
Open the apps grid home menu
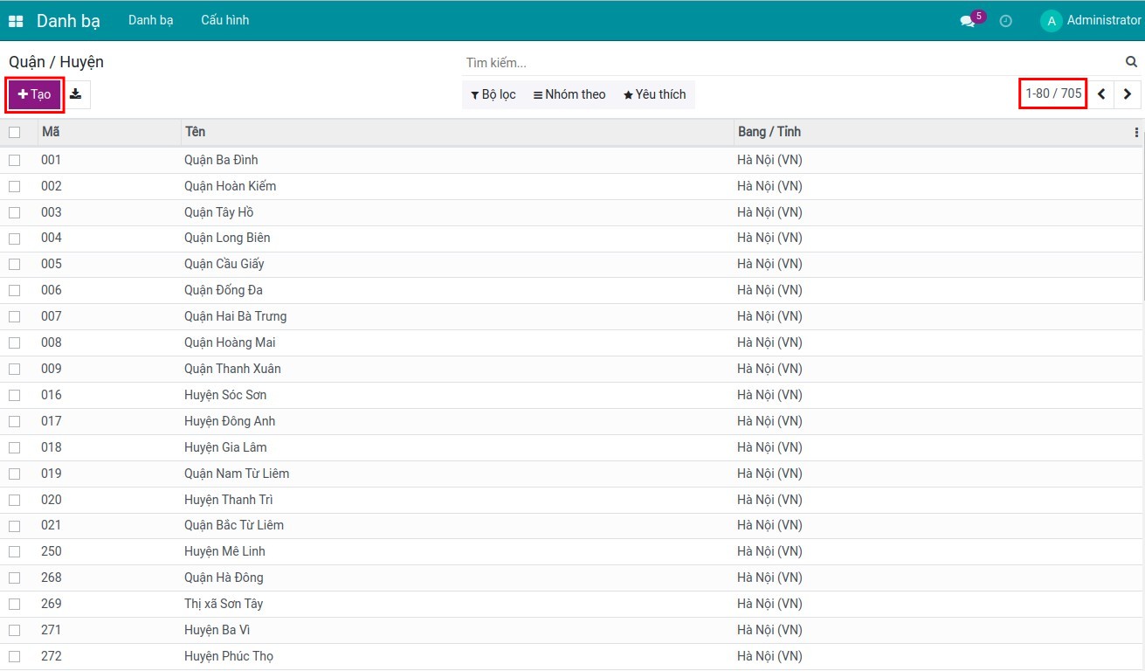click(16, 21)
